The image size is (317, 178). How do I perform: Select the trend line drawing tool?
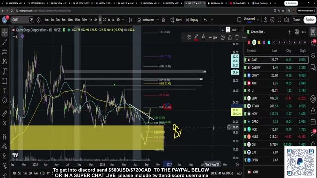click(5, 42)
